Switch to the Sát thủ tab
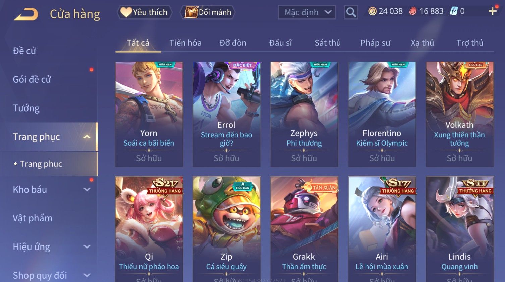The height and width of the screenshot is (282, 505). (328, 43)
